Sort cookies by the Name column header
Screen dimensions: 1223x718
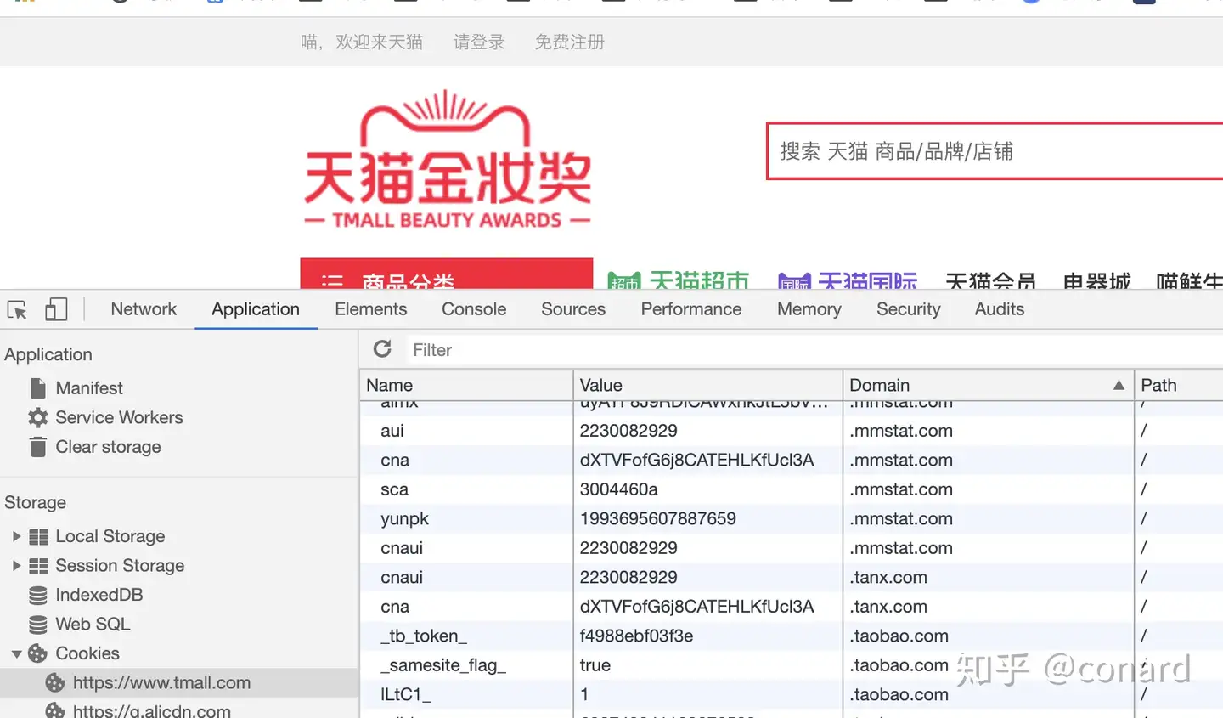tap(466, 385)
